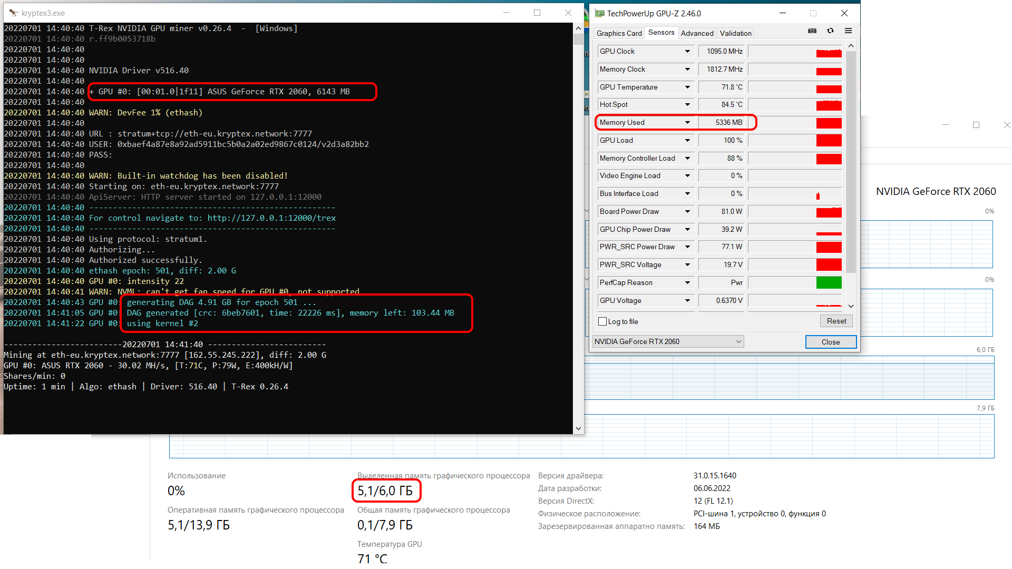Expand the GPU Temperature sensor dropdown
The width and height of the screenshot is (1012, 569).
coord(687,87)
